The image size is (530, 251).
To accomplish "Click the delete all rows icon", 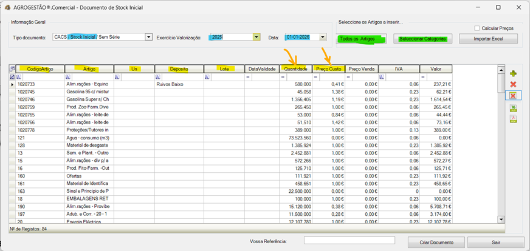I will click(514, 96).
